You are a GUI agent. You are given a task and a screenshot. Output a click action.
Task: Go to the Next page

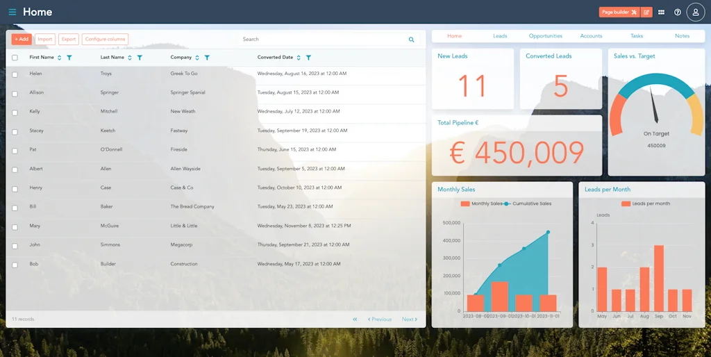tap(410, 319)
